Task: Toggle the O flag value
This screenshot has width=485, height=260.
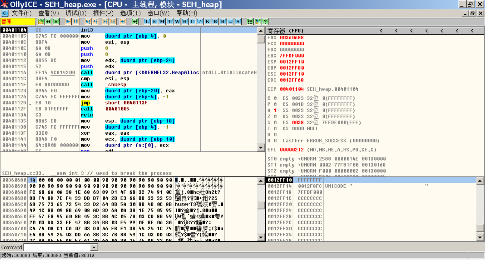Action: [x=275, y=141]
